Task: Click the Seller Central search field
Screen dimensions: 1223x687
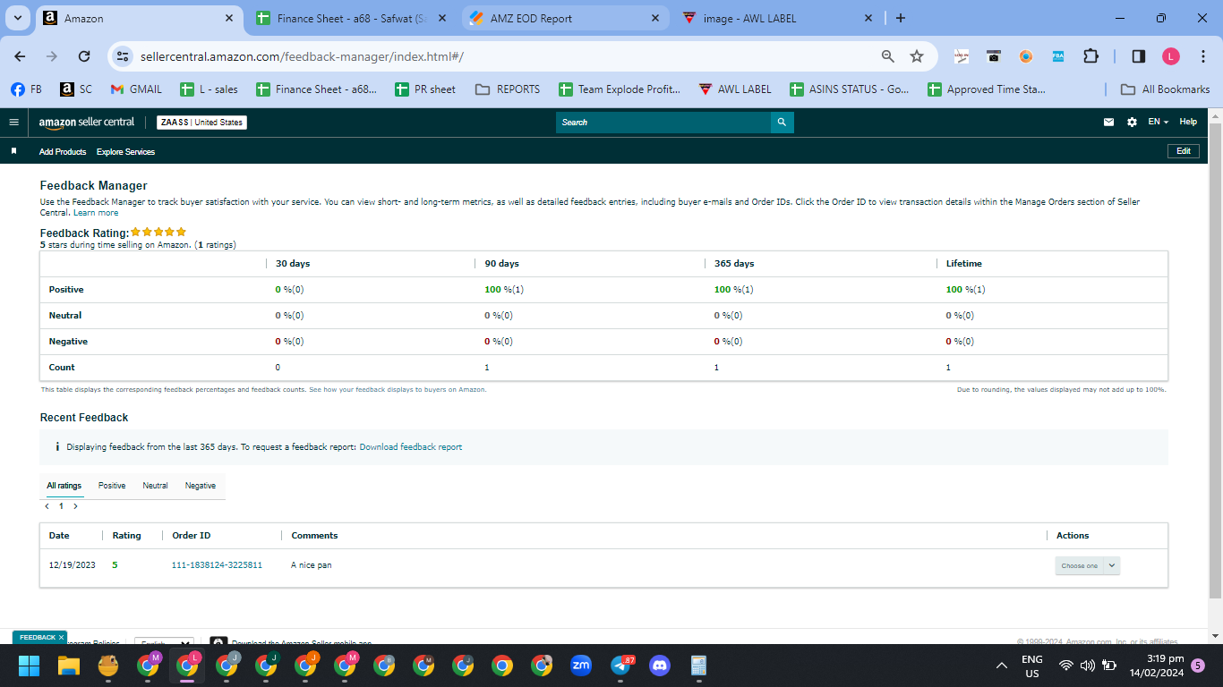Action: coord(663,122)
